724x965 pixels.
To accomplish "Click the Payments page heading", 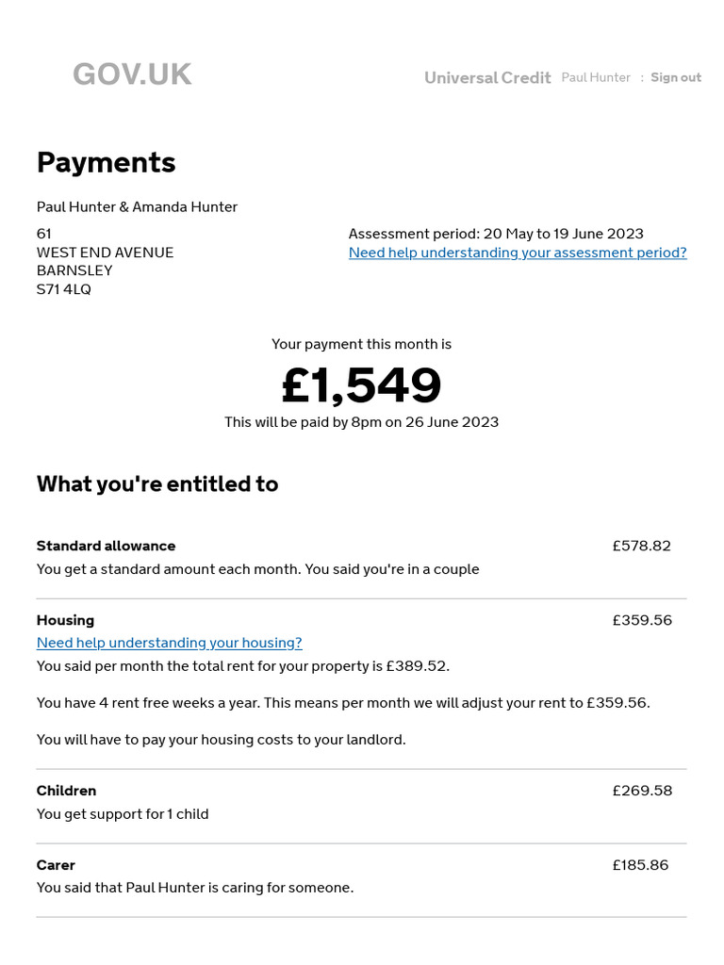I will point(107,162).
